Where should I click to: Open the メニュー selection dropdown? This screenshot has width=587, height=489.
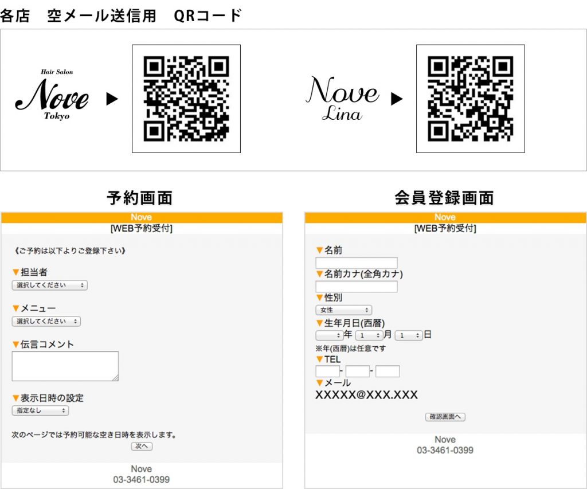[46, 321]
